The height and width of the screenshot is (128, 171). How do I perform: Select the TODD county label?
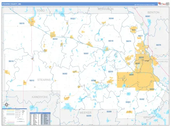click(41, 11)
